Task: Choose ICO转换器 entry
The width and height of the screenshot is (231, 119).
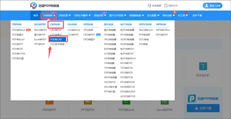Action: pos(110,54)
